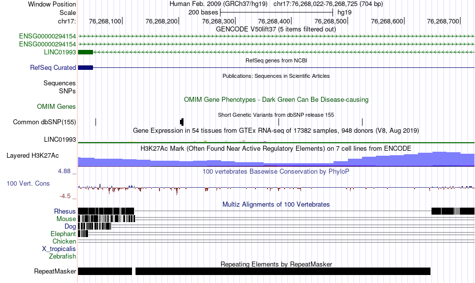
Task: Click the H3K27Ac Mark track title
Action: point(276,148)
